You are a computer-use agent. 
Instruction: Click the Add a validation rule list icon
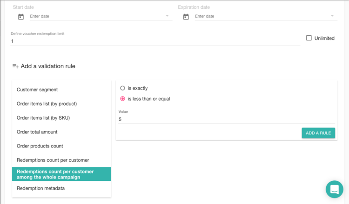[15, 66]
